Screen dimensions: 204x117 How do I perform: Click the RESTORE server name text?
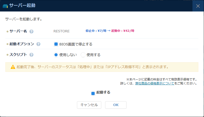click(61, 31)
